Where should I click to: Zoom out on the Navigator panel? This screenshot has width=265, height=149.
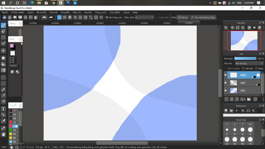(243, 27)
